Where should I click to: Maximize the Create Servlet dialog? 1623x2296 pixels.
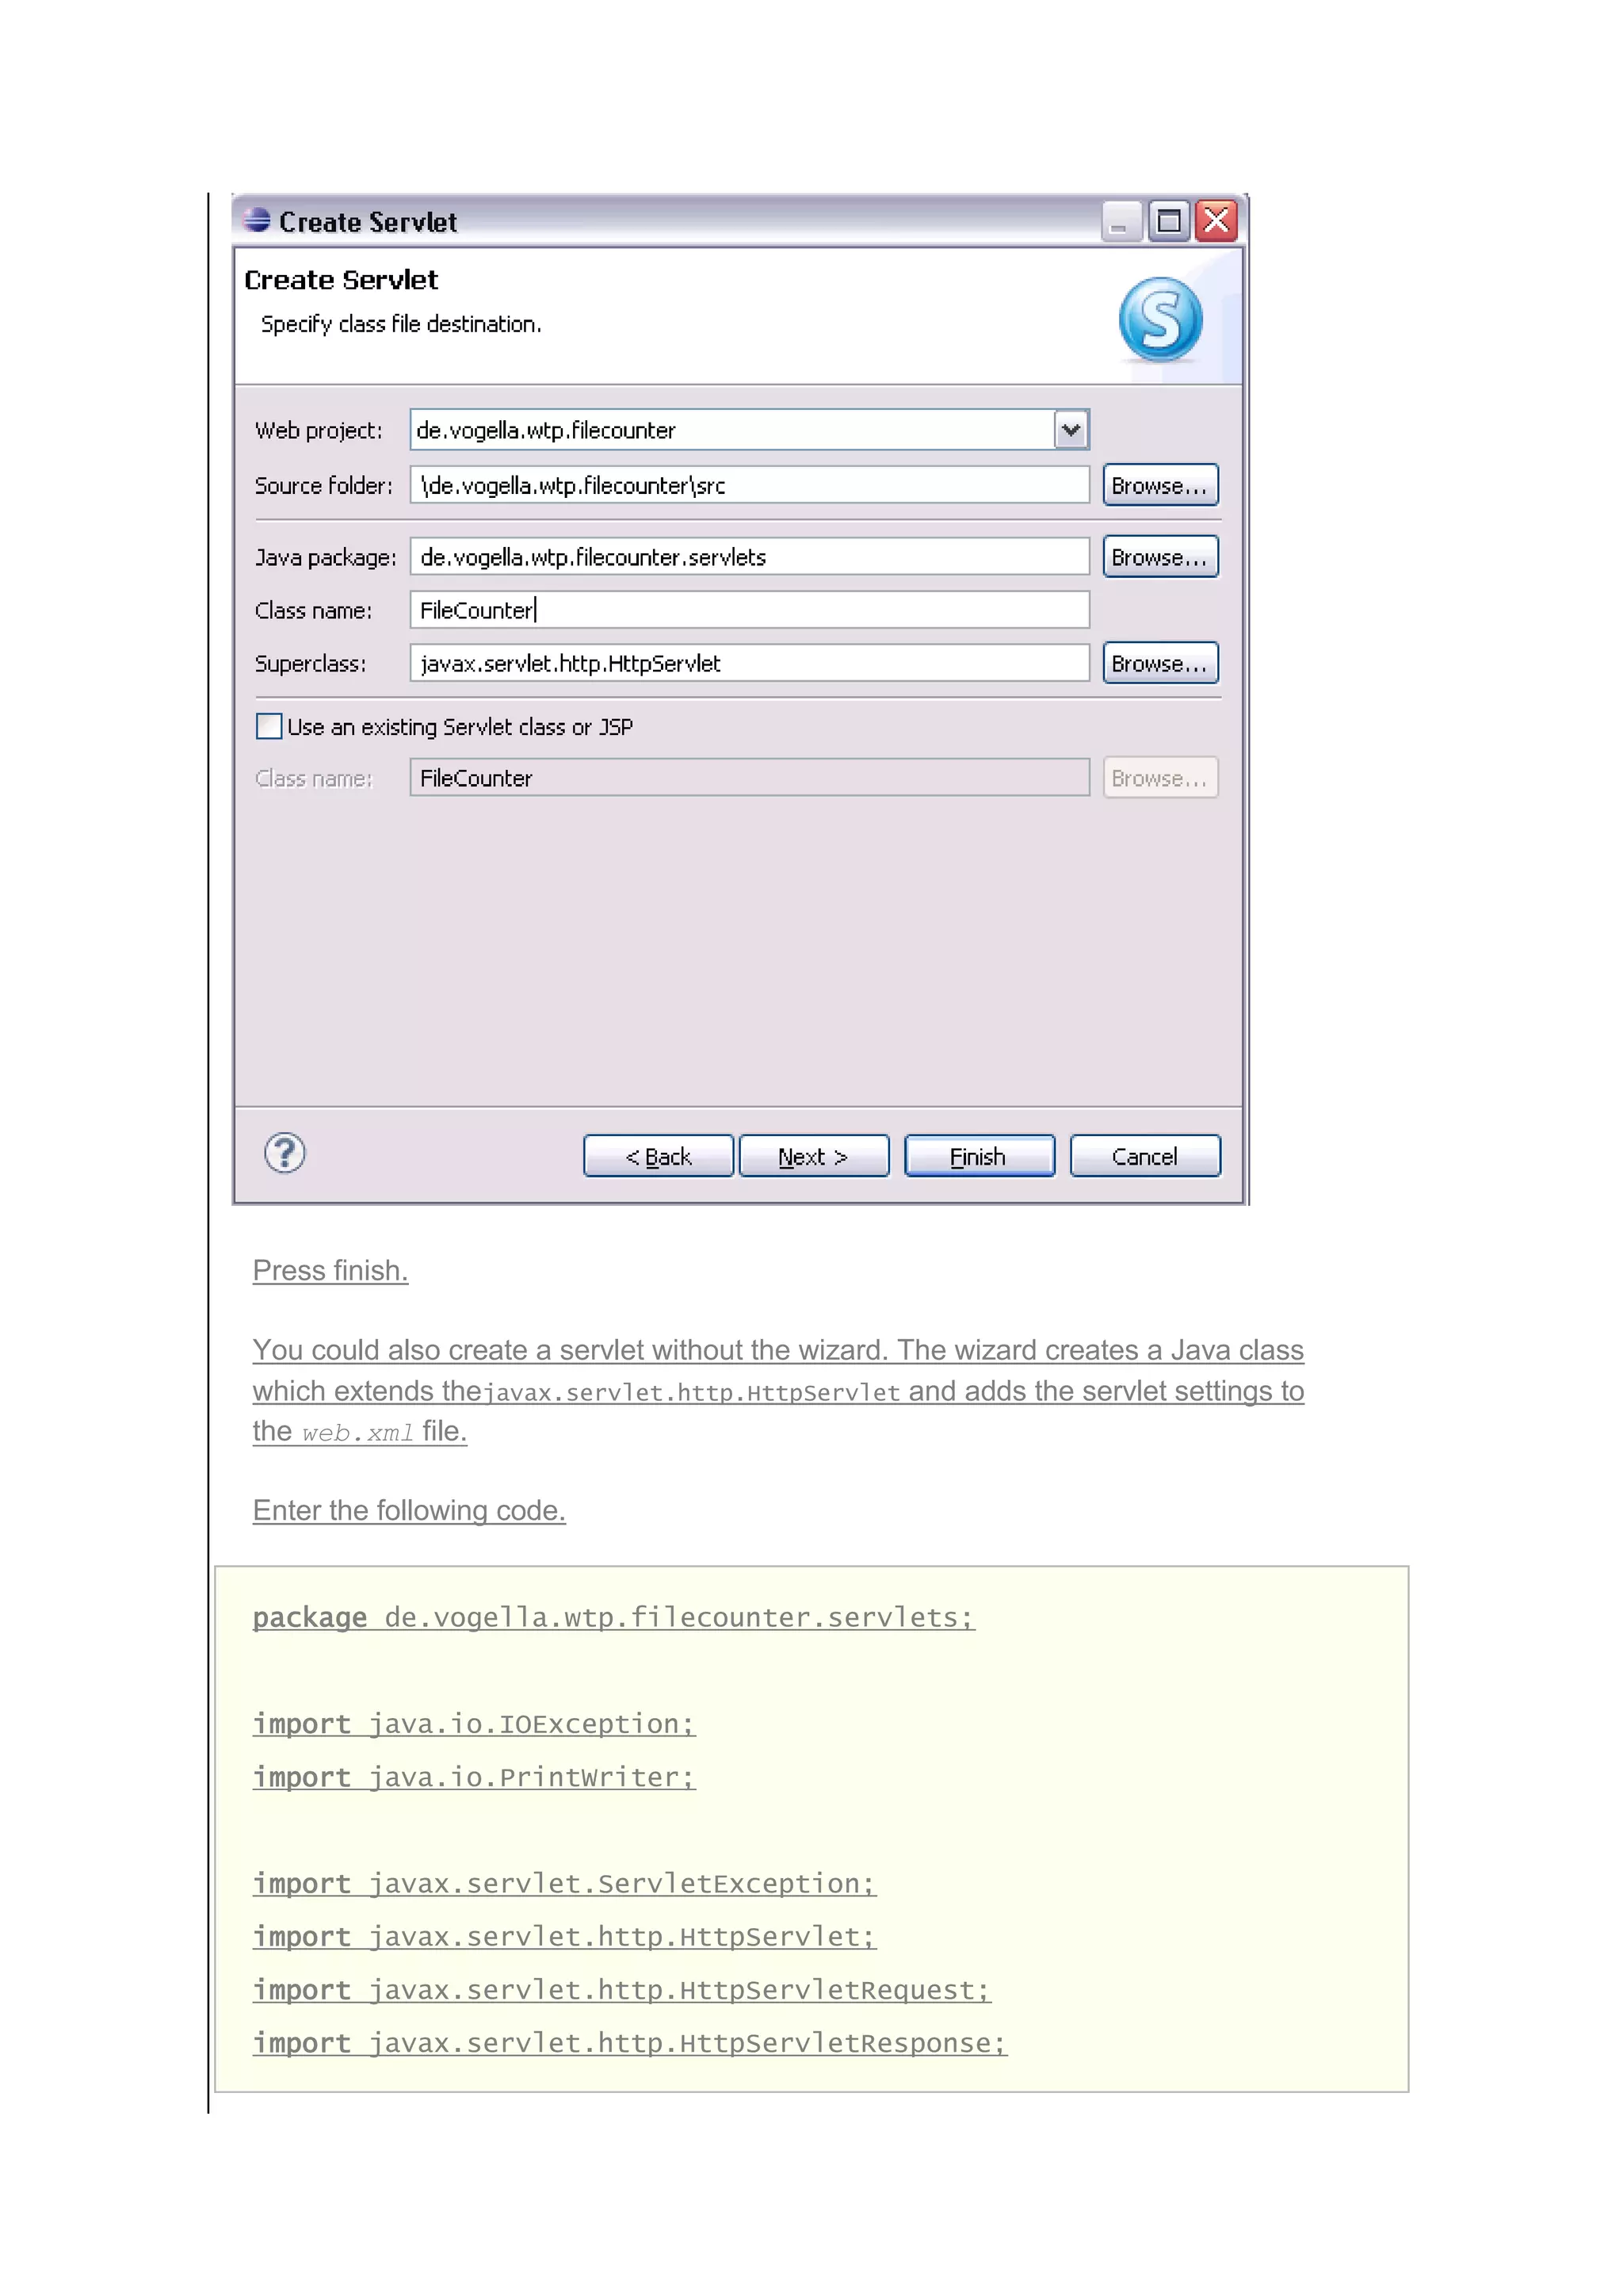click(1168, 221)
